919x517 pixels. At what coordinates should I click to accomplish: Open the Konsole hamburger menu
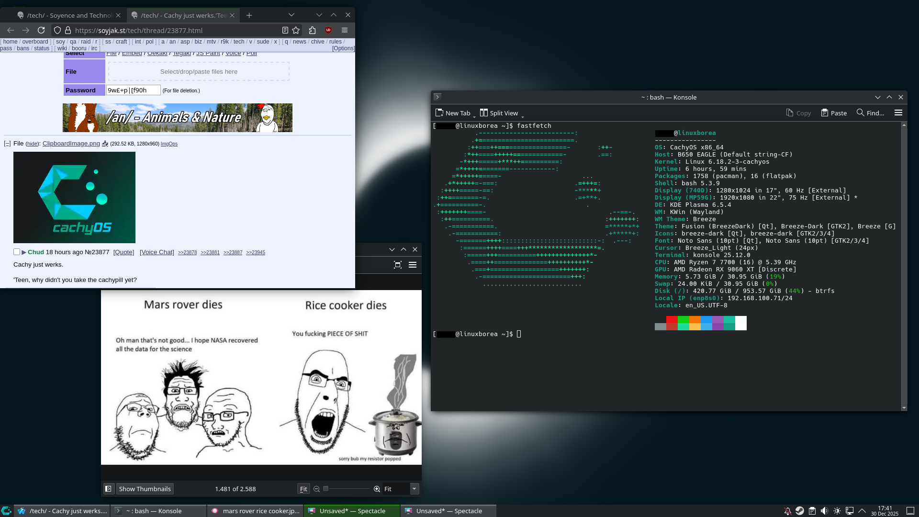pos(898,113)
